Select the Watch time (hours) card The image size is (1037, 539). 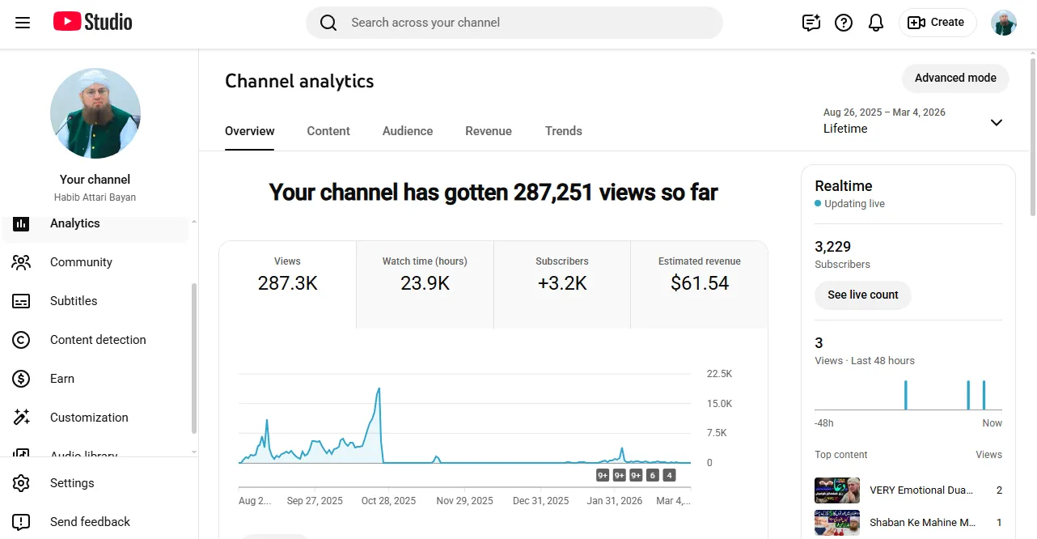point(425,285)
